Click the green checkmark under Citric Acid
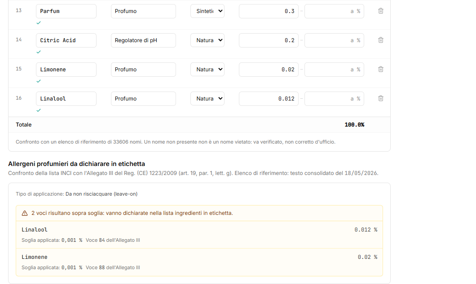 click(39, 52)
